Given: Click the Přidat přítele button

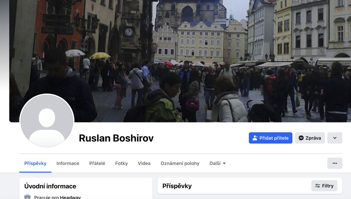Looking at the screenshot, I should 271,138.
